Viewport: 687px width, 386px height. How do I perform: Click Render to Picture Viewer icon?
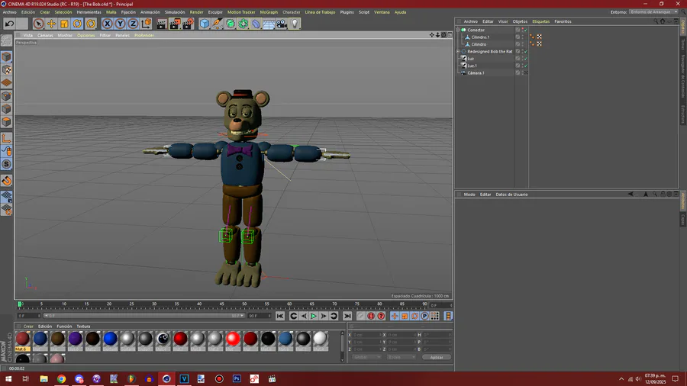[175, 24]
